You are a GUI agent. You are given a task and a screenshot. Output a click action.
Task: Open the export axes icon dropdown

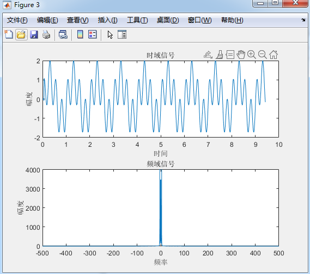tap(208, 55)
